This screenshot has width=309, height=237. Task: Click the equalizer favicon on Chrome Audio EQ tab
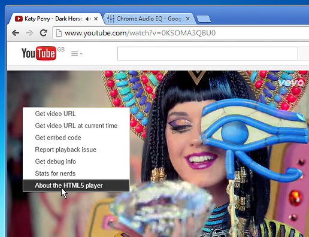(x=111, y=19)
